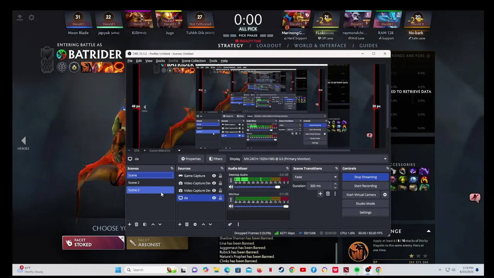
Task: Move scene up arrow in Scenes dock
Action: [x=153, y=224]
